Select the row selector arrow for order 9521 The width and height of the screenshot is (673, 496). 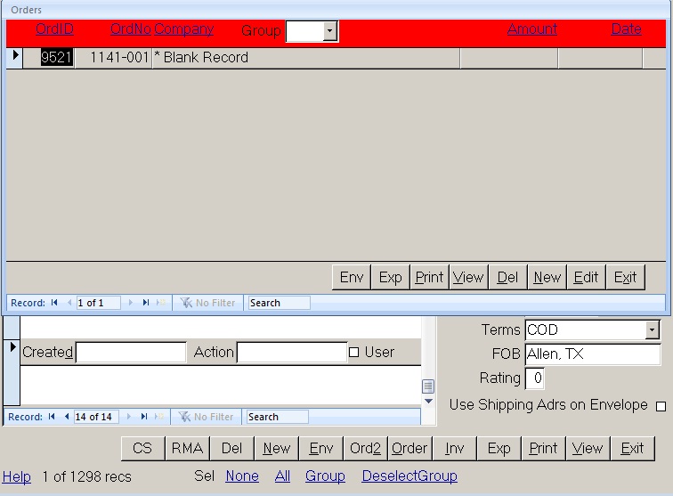pos(15,57)
